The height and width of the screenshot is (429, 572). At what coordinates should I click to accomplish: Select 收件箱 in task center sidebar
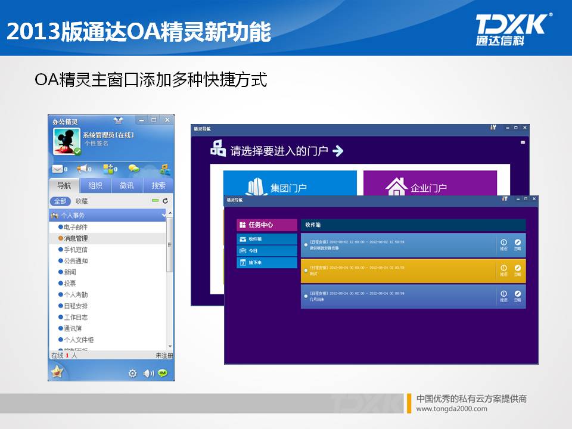(267, 239)
